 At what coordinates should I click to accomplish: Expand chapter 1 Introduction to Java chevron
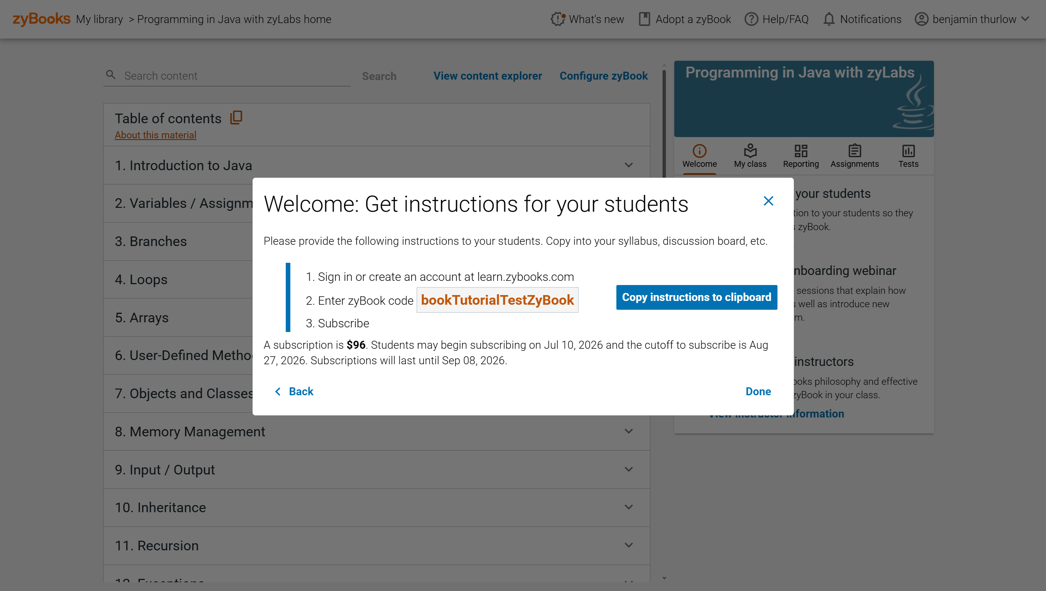pos(628,165)
